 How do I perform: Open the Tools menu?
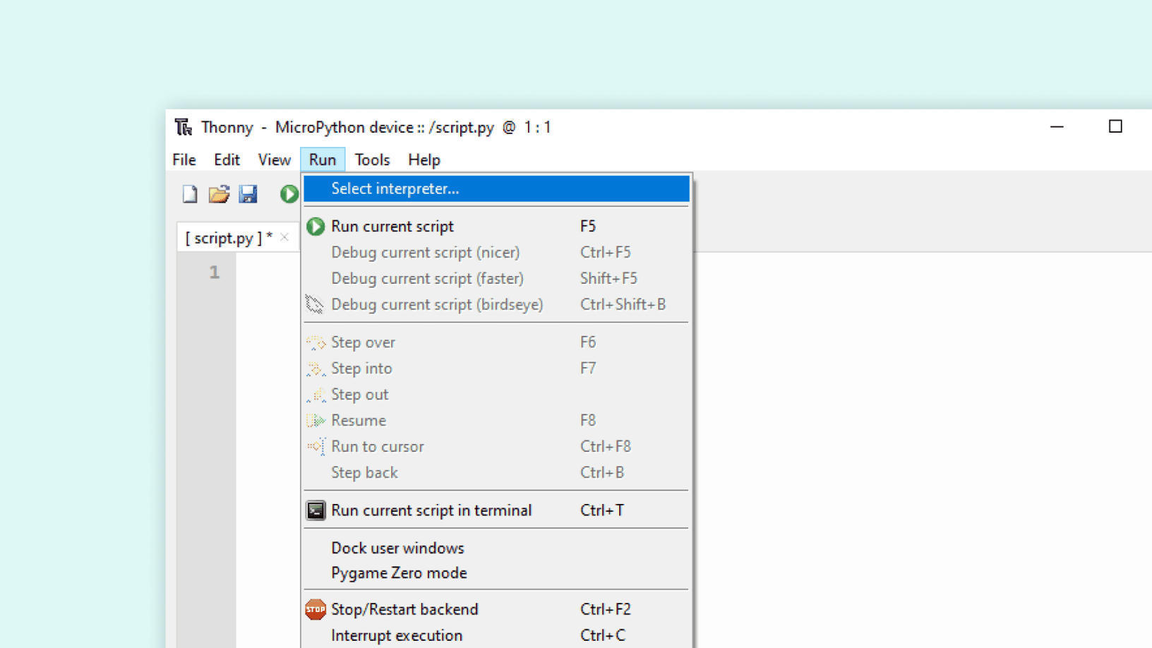click(x=372, y=160)
